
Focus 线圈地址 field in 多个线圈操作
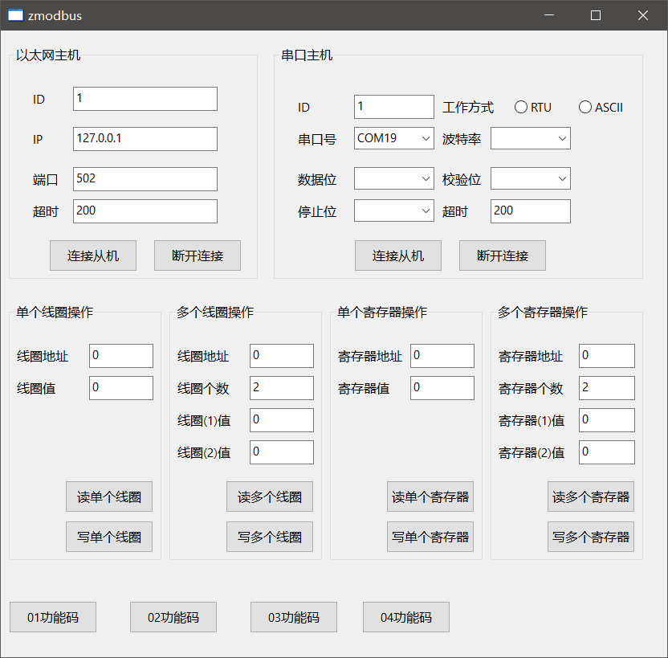click(282, 356)
